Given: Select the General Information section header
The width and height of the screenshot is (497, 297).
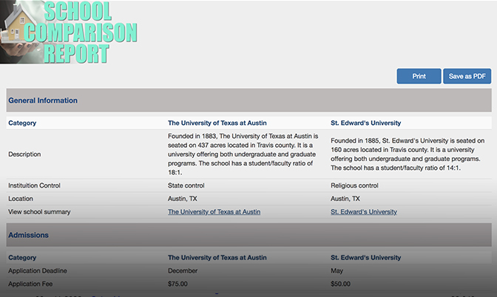Looking at the screenshot, I should [43, 100].
